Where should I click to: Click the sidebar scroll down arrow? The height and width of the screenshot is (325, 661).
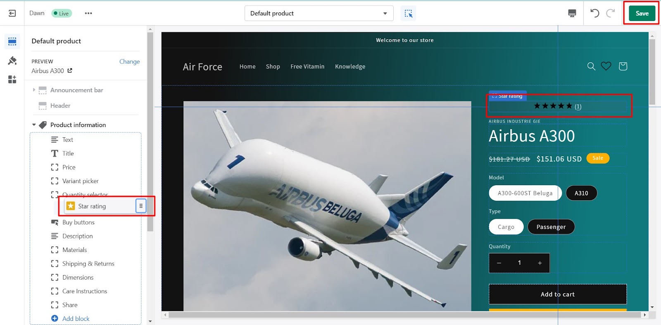click(x=150, y=321)
